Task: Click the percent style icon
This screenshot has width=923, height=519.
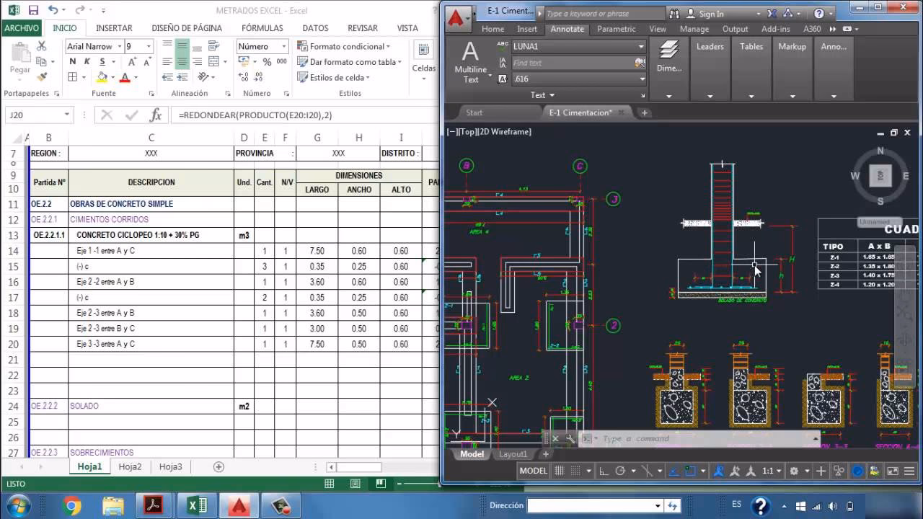Action: (267, 62)
